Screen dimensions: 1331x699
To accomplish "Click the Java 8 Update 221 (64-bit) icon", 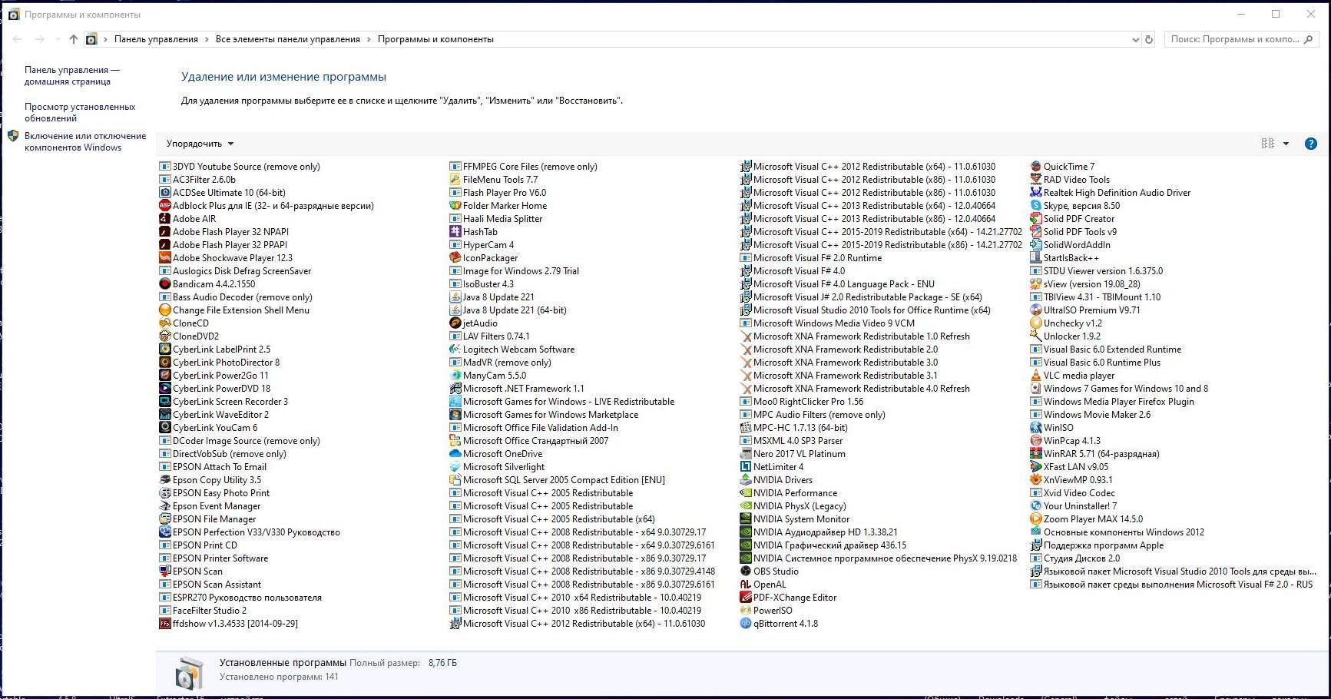I will coord(455,310).
